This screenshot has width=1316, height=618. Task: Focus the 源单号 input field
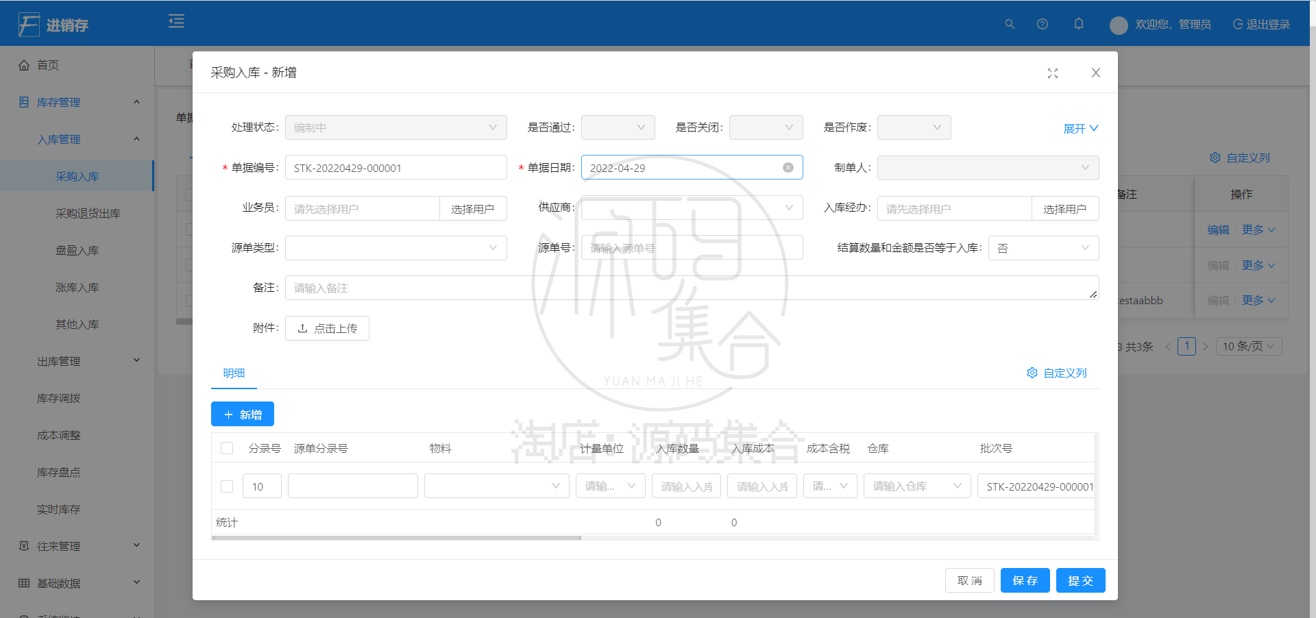pyautogui.click(x=692, y=248)
